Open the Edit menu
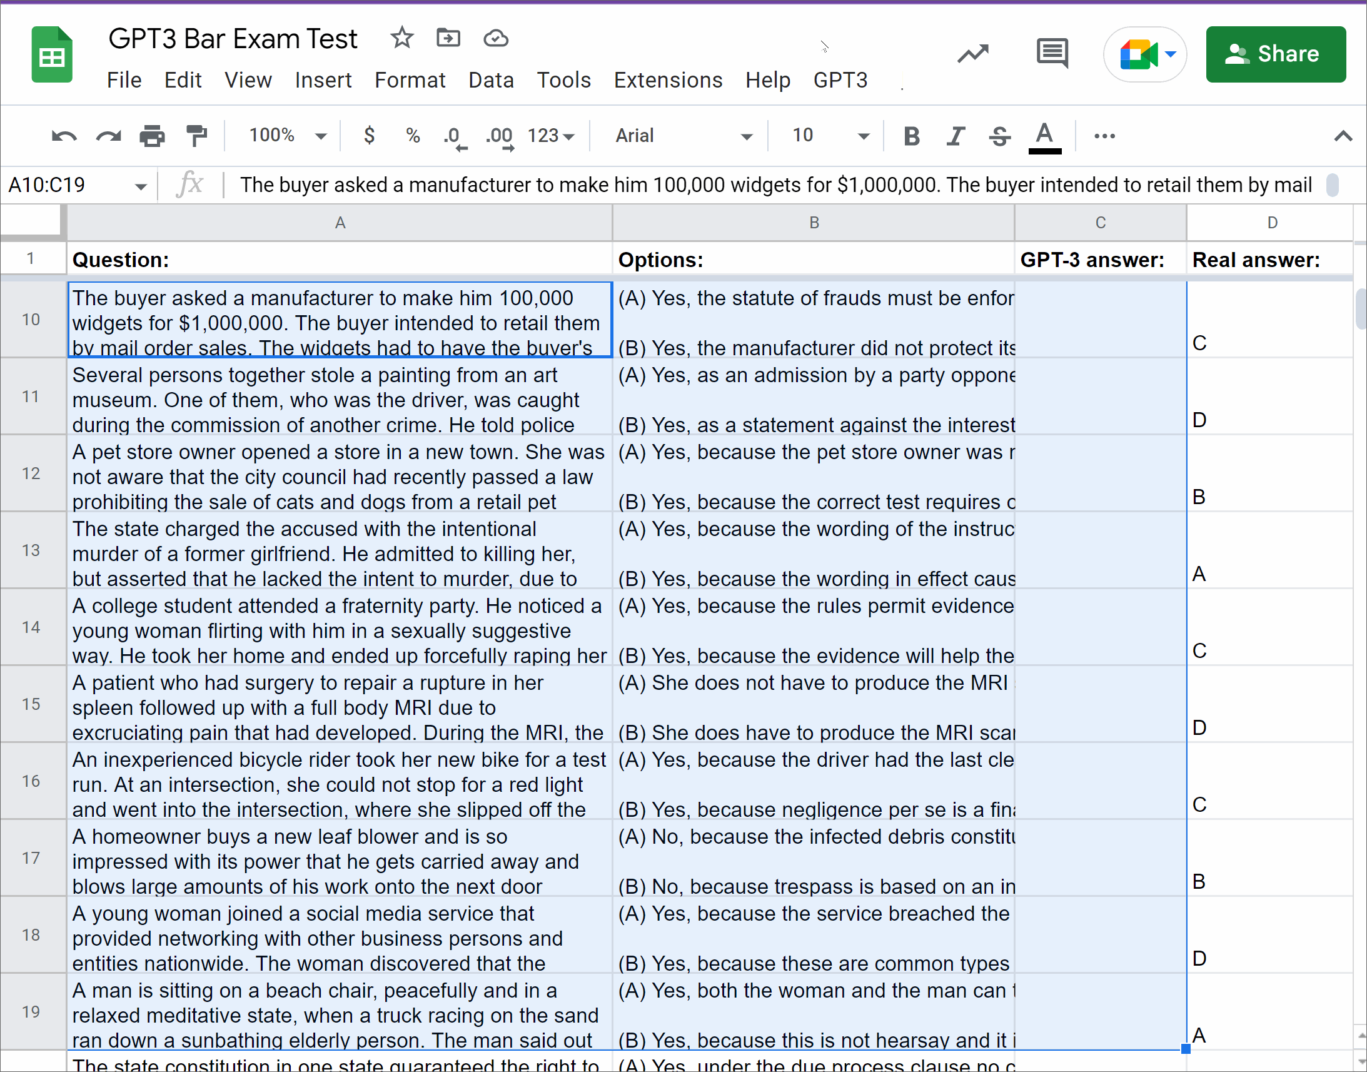This screenshot has height=1072, width=1367. (183, 80)
